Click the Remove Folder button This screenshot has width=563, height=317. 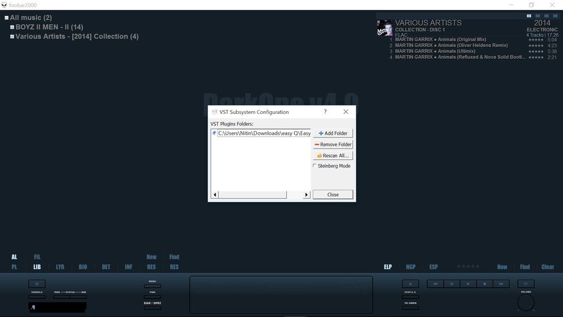(x=333, y=145)
